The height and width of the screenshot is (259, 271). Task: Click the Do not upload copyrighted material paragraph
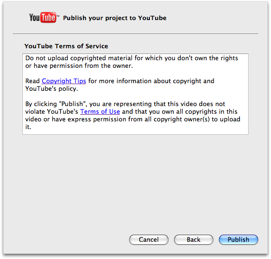(132, 62)
